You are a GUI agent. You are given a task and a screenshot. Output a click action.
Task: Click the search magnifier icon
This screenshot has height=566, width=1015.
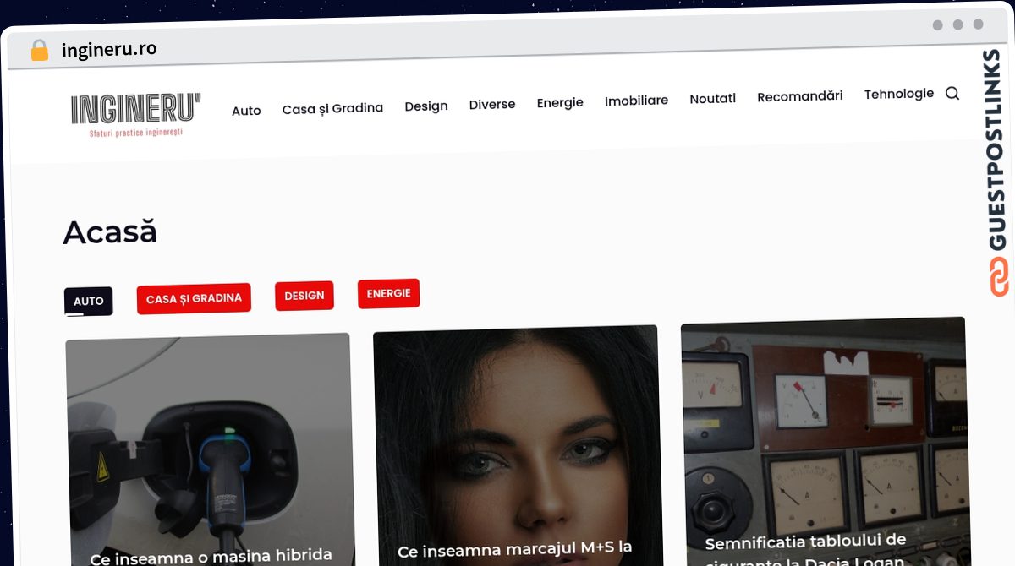[x=952, y=93]
